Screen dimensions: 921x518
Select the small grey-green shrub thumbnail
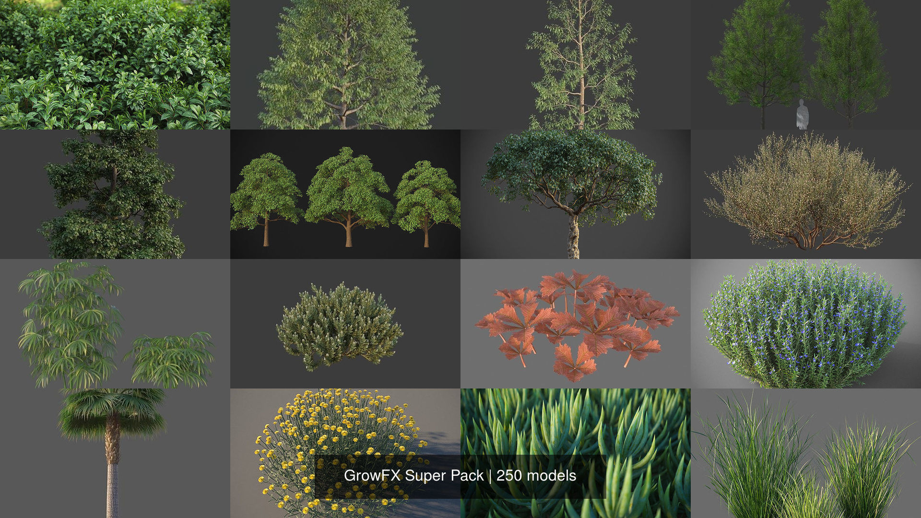345,324
